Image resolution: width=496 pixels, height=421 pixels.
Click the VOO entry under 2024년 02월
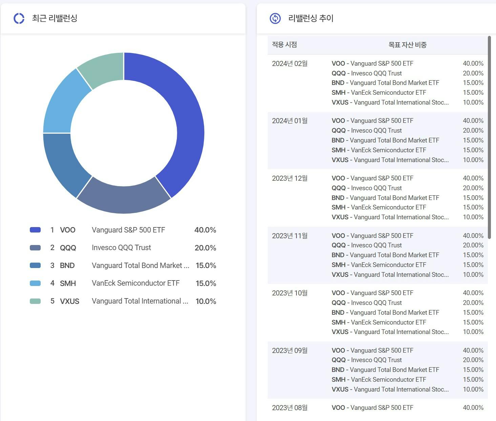coord(372,64)
